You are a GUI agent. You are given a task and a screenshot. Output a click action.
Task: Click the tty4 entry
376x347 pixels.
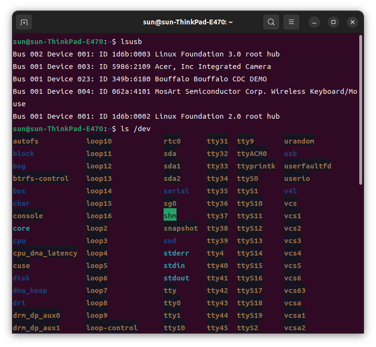coord(215,253)
